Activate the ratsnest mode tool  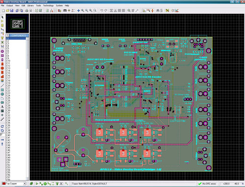(2, 42)
